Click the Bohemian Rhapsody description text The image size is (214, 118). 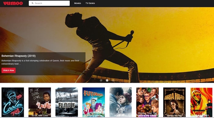[x=40, y=62]
